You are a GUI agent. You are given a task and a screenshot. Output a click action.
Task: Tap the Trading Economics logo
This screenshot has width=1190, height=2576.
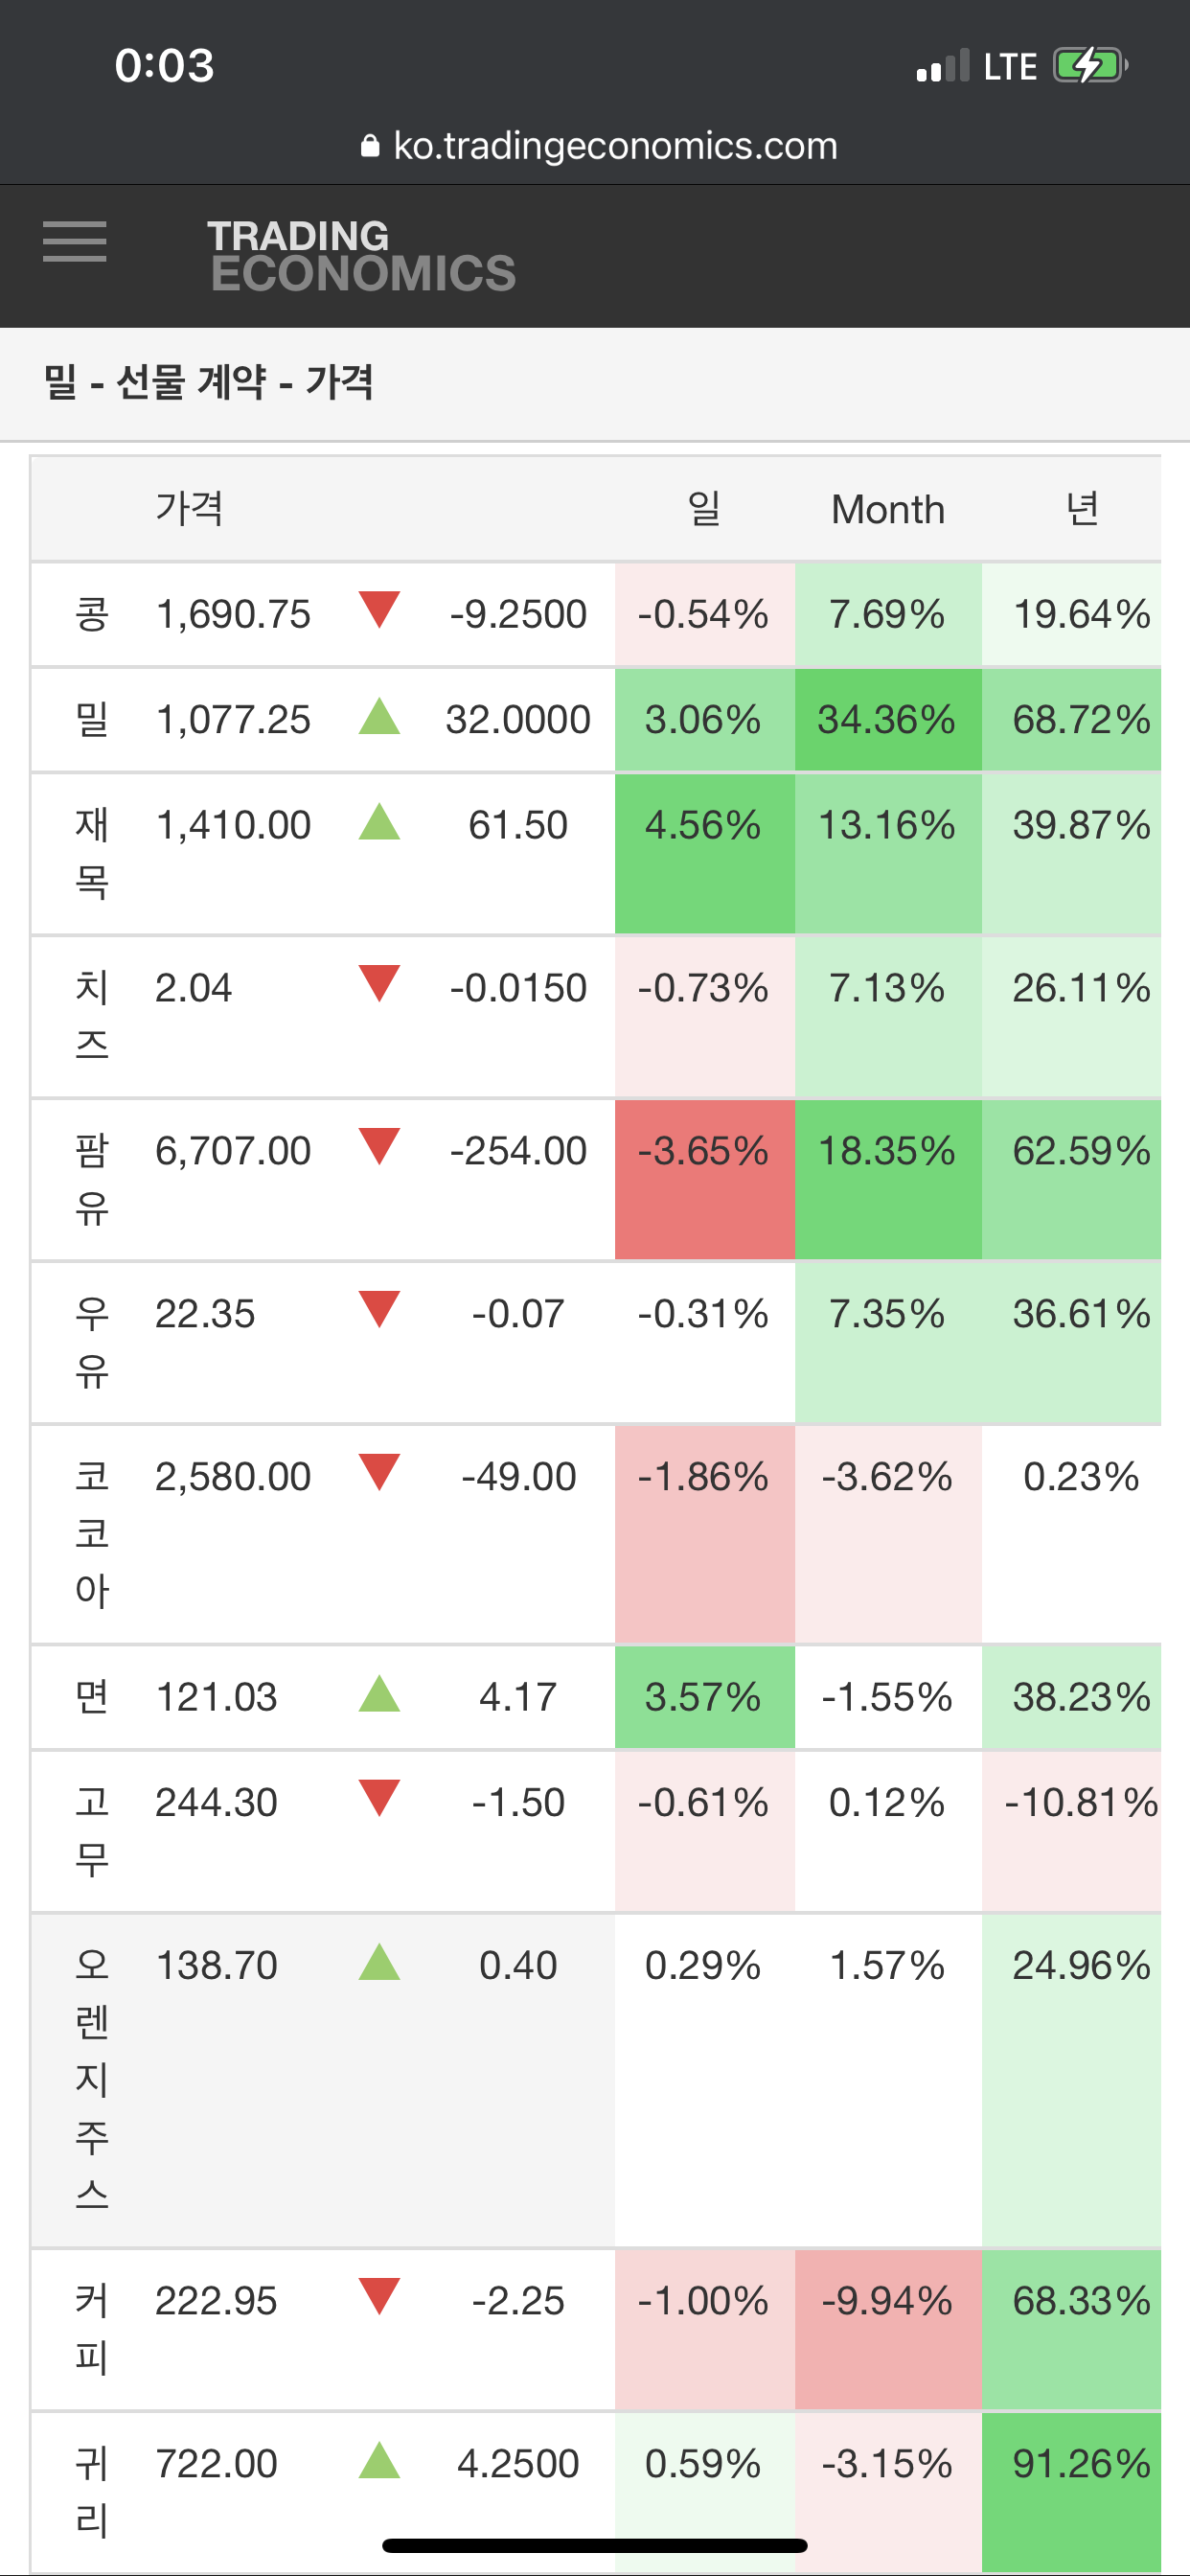(361, 256)
